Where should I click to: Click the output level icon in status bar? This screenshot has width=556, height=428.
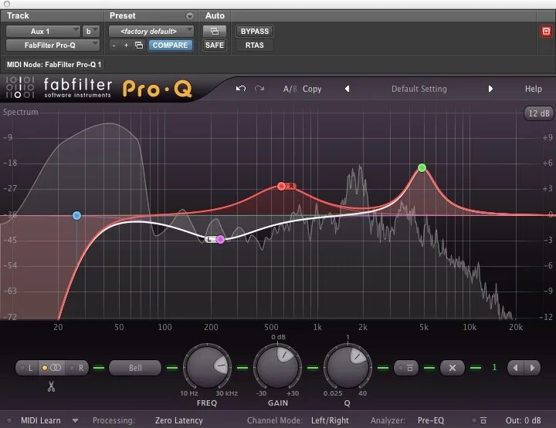click(483, 420)
